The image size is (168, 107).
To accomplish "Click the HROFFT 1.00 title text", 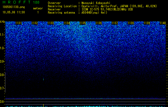I will tap(21, 2).
